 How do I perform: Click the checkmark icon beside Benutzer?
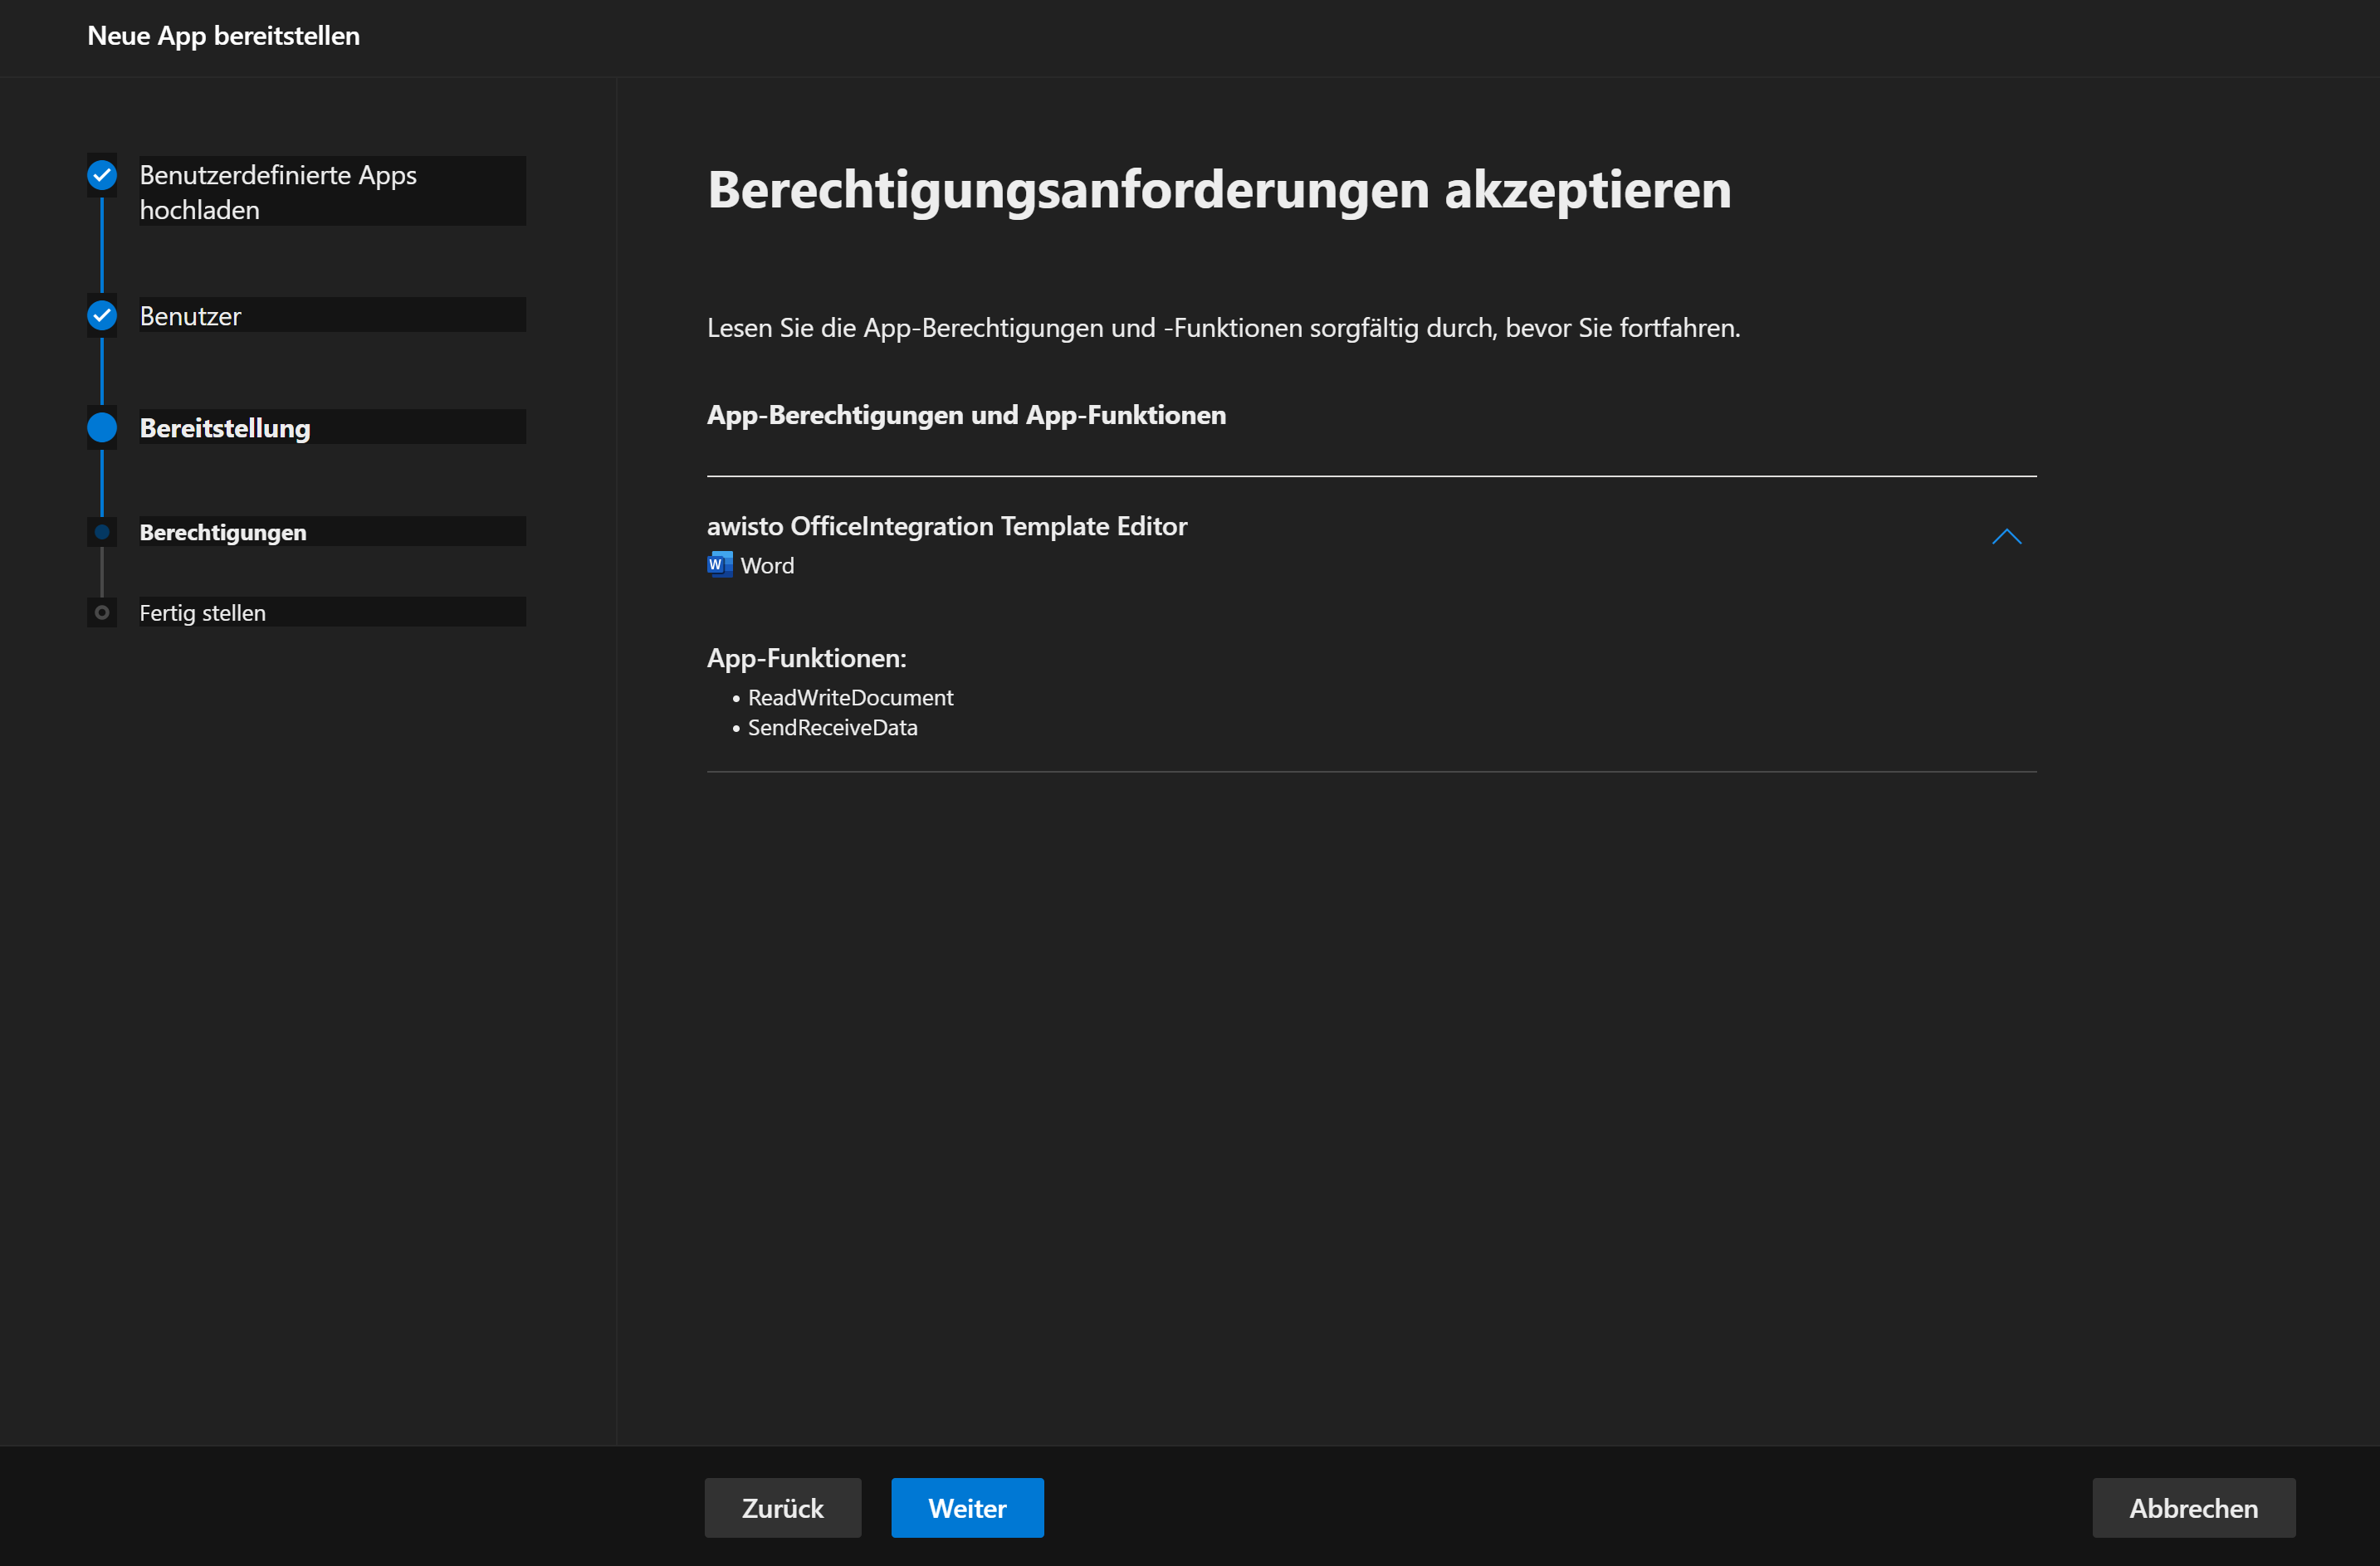click(x=102, y=315)
